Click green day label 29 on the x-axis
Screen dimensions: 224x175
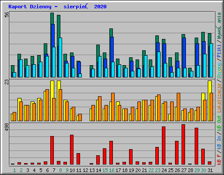[x=197, y=170]
